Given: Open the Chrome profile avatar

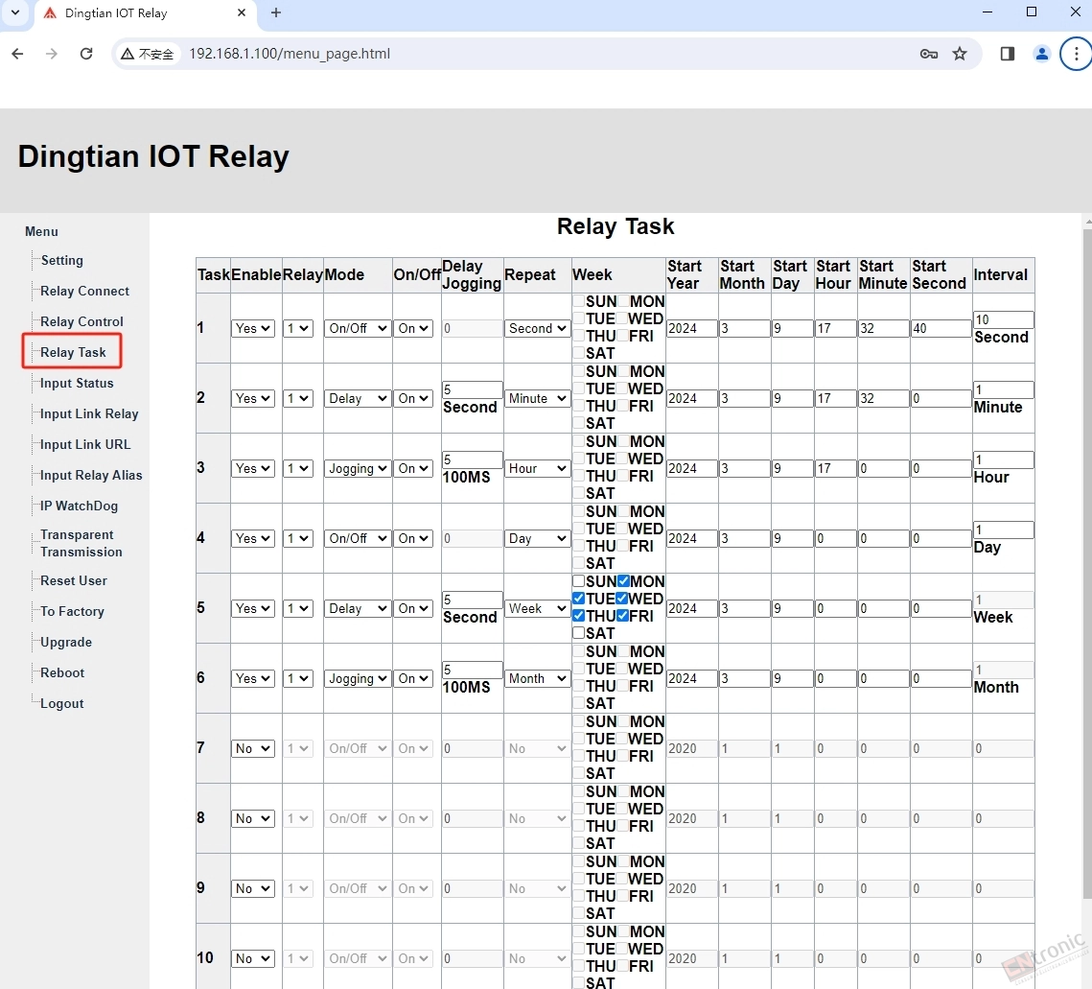Looking at the screenshot, I should (x=1041, y=54).
